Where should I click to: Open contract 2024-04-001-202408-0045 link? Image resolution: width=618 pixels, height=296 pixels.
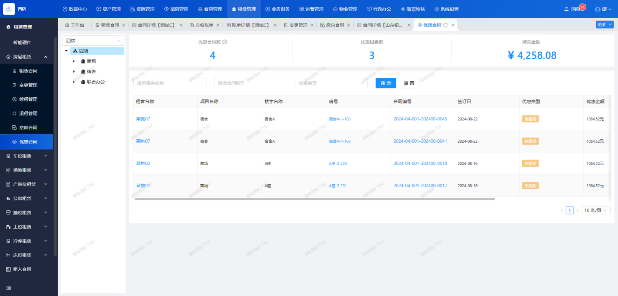(420, 119)
